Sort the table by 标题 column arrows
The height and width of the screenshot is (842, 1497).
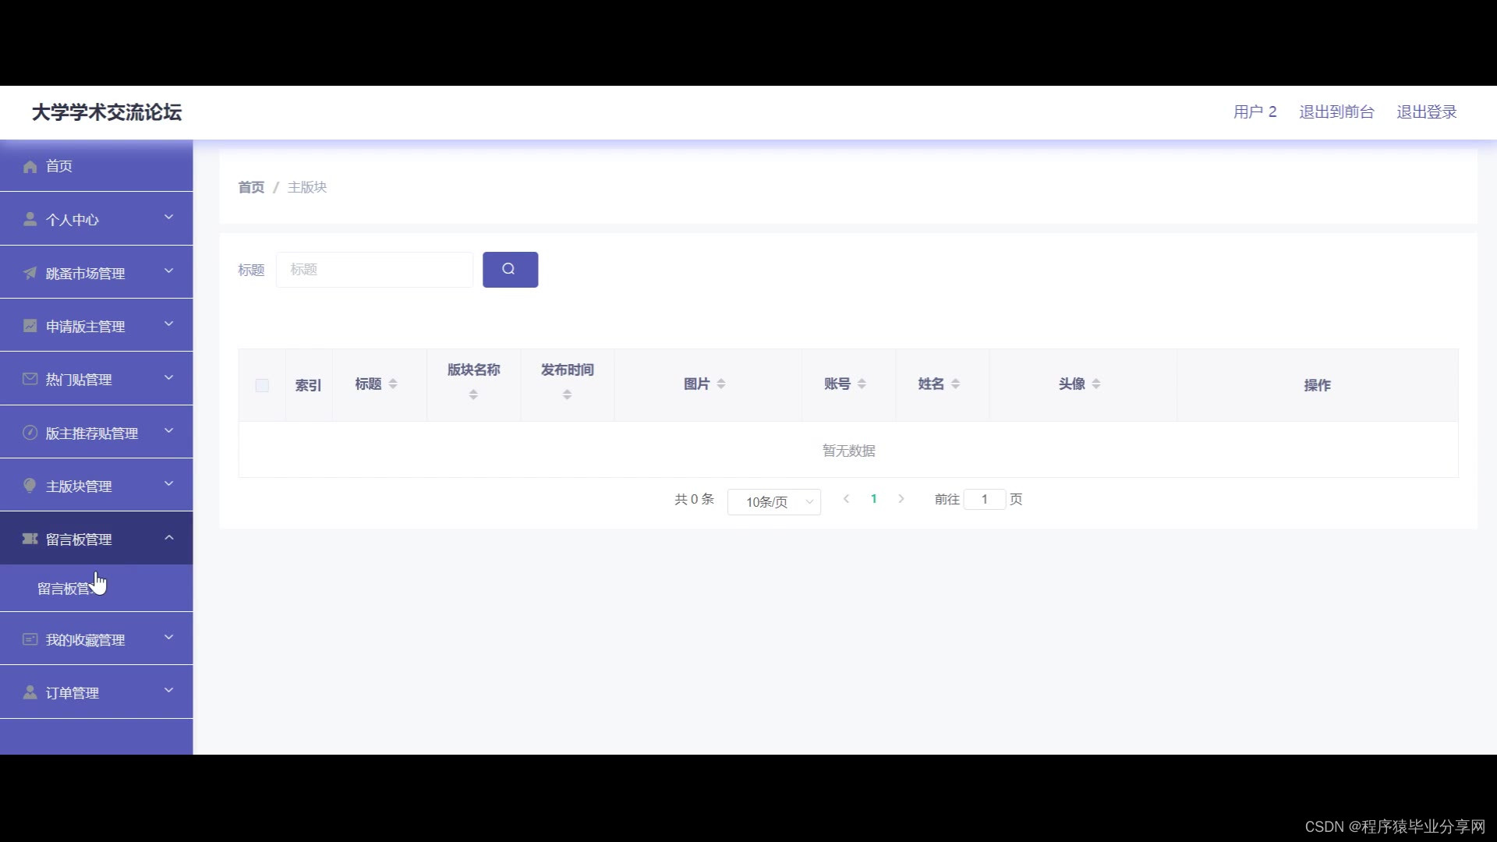[x=393, y=384]
